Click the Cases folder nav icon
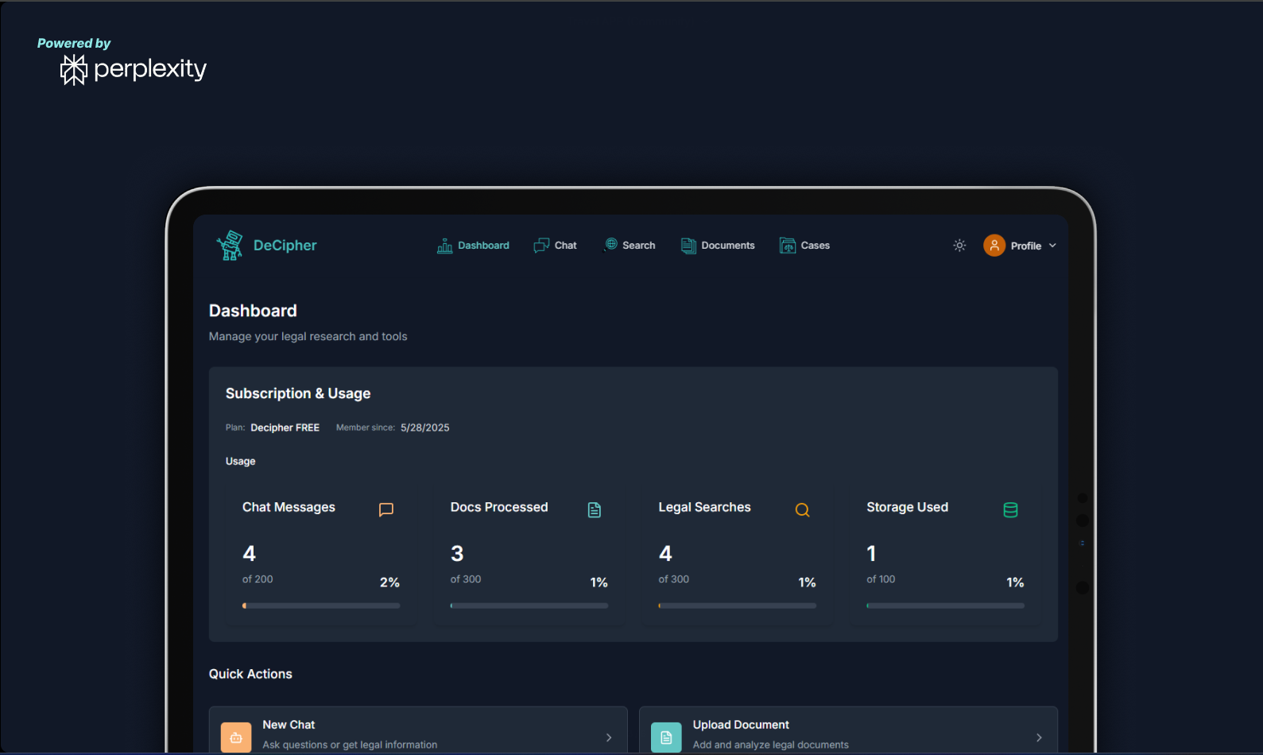This screenshot has width=1263, height=755. point(788,246)
